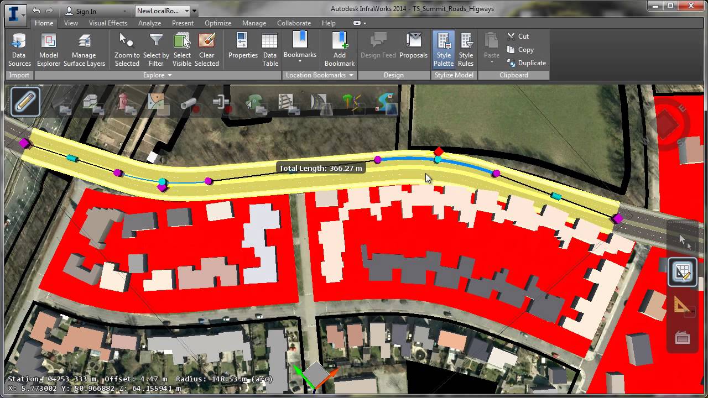Open the Analyze tab
The width and height of the screenshot is (708, 398).
(149, 23)
